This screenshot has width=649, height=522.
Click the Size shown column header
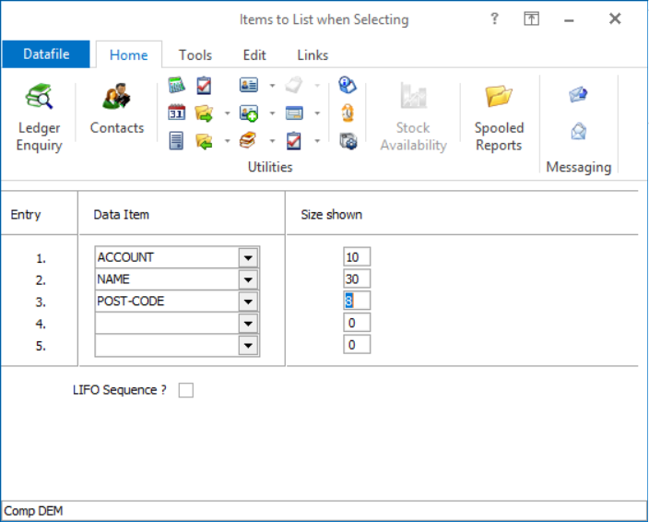pyautogui.click(x=332, y=215)
